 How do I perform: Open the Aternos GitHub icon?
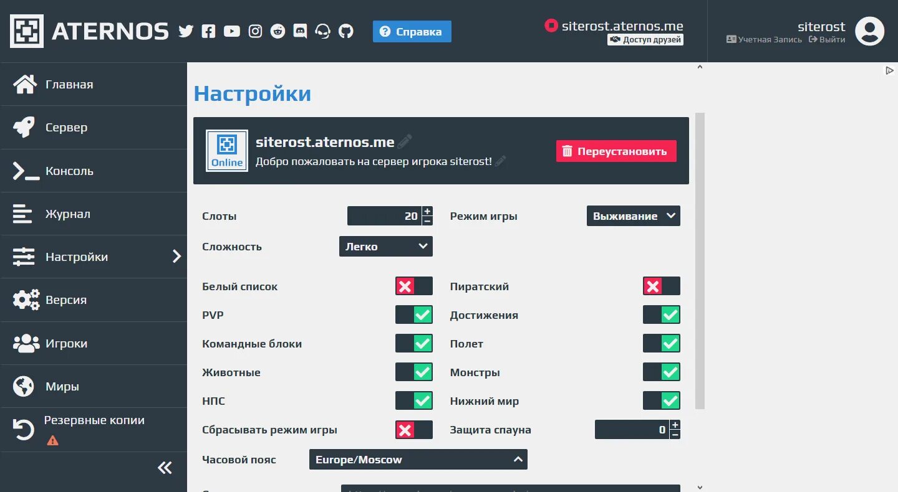(x=345, y=31)
